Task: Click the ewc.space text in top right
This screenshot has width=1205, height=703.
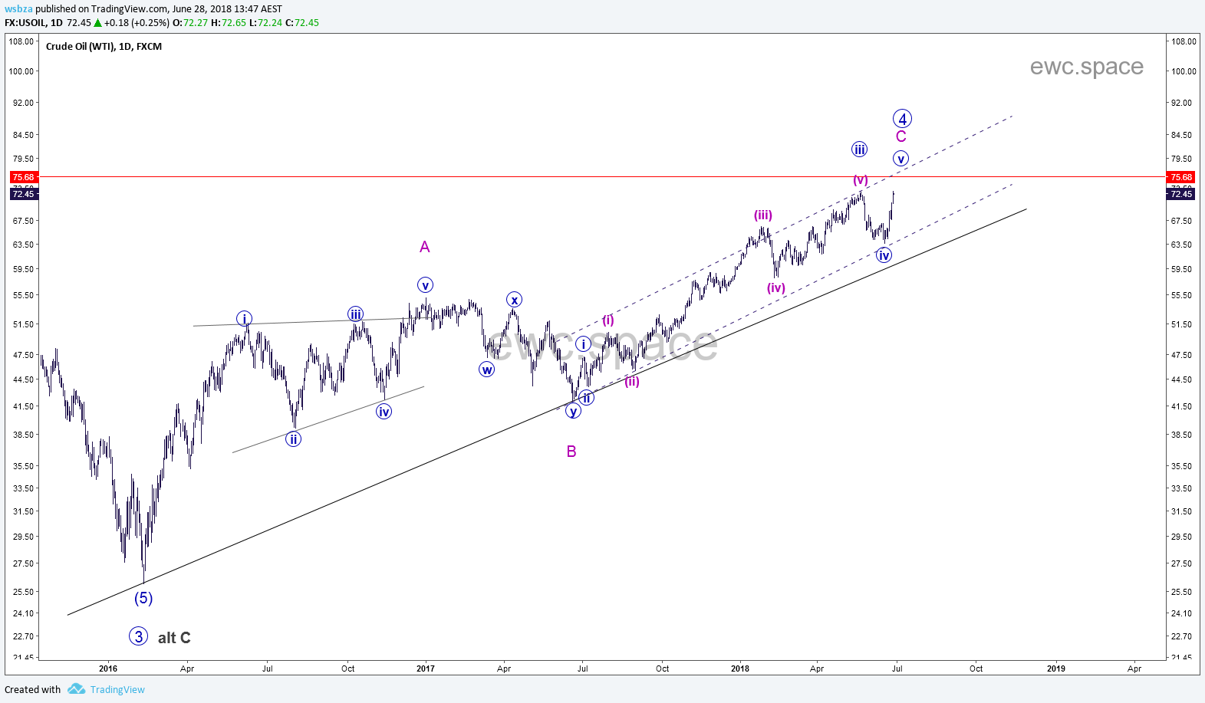Action: (x=1086, y=67)
